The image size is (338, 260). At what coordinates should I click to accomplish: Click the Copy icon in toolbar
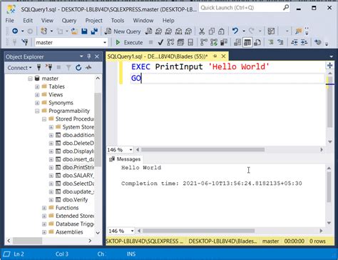tap(211, 31)
